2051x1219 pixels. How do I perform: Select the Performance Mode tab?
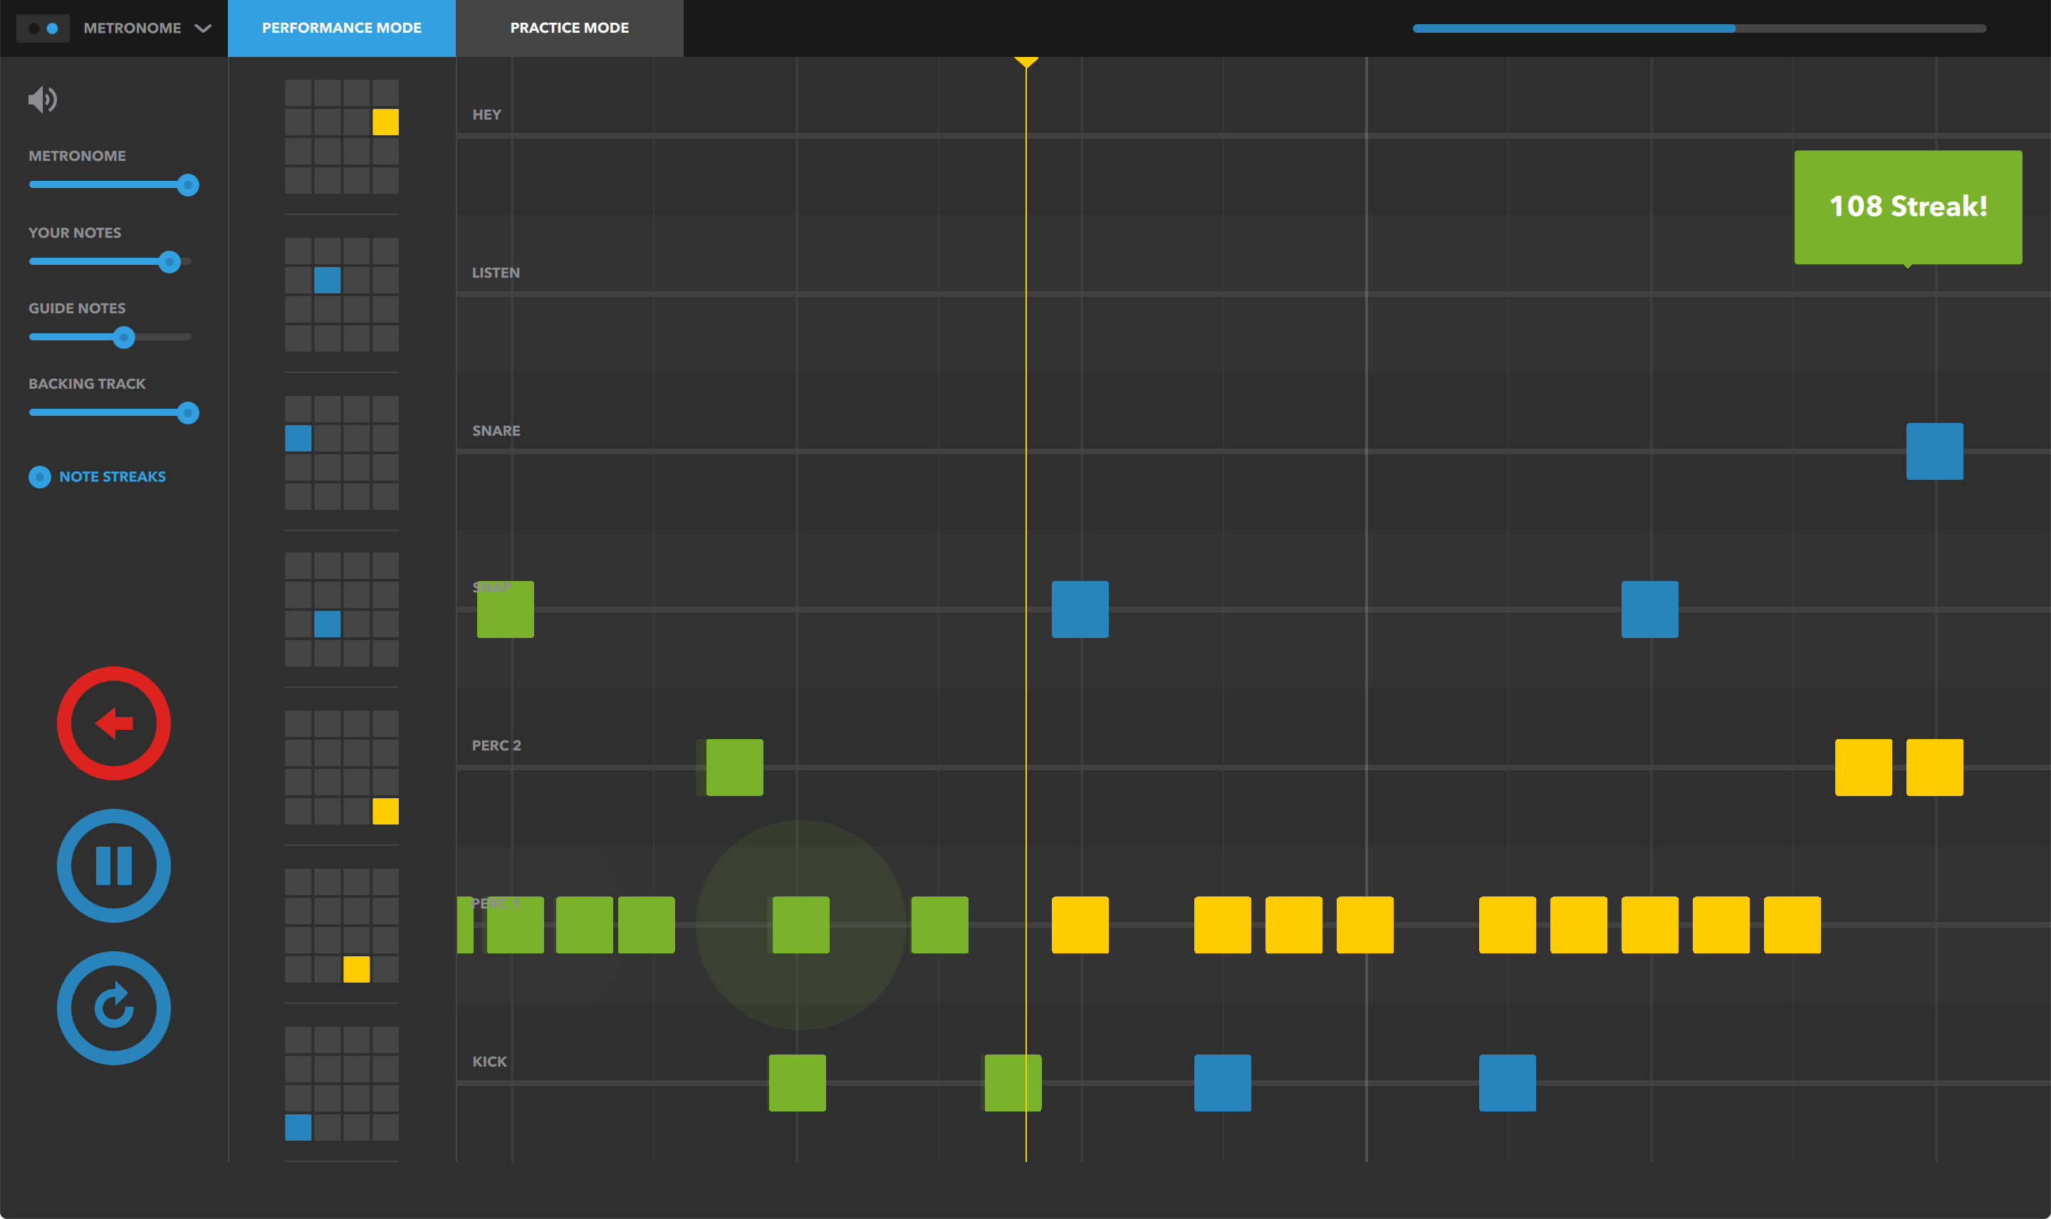tap(341, 28)
